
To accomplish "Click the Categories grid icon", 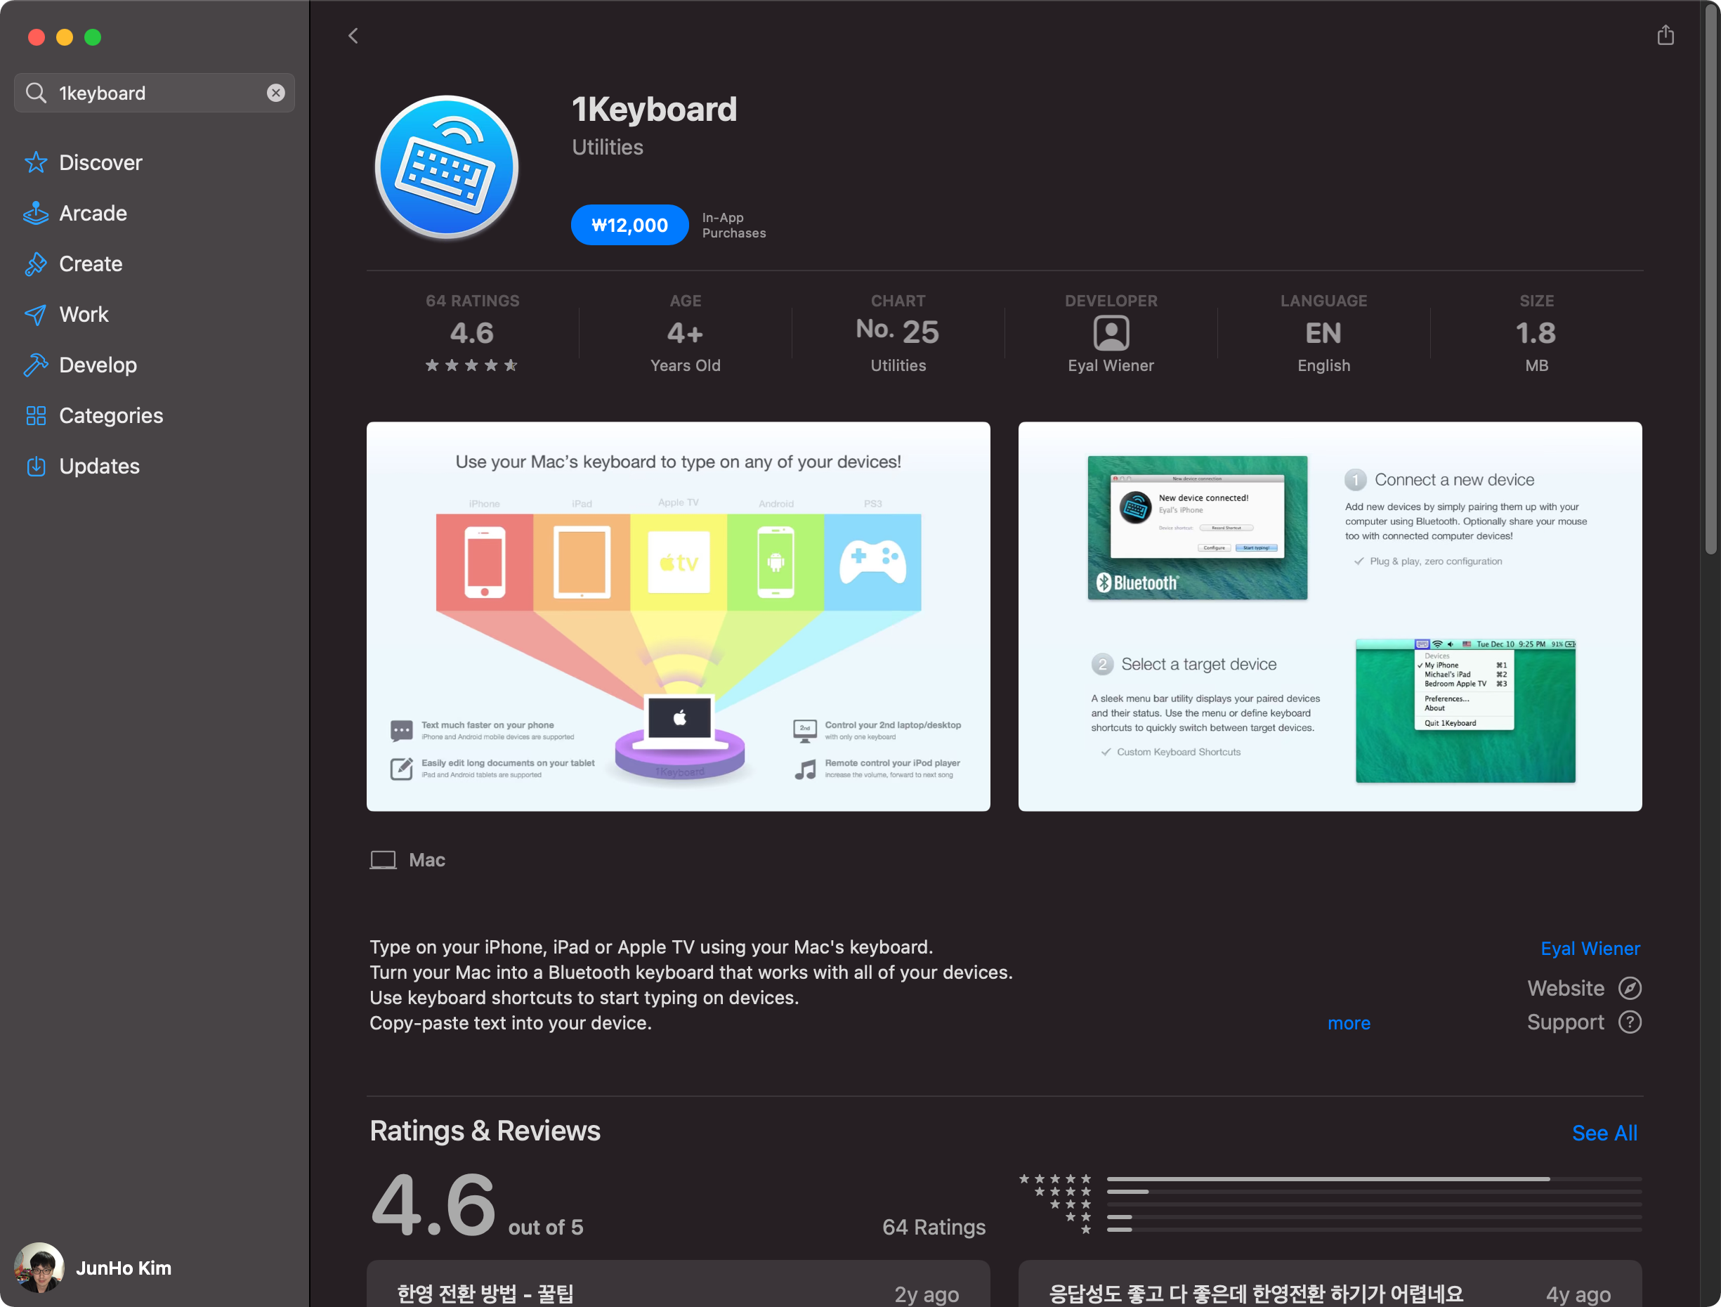I will pos(35,416).
